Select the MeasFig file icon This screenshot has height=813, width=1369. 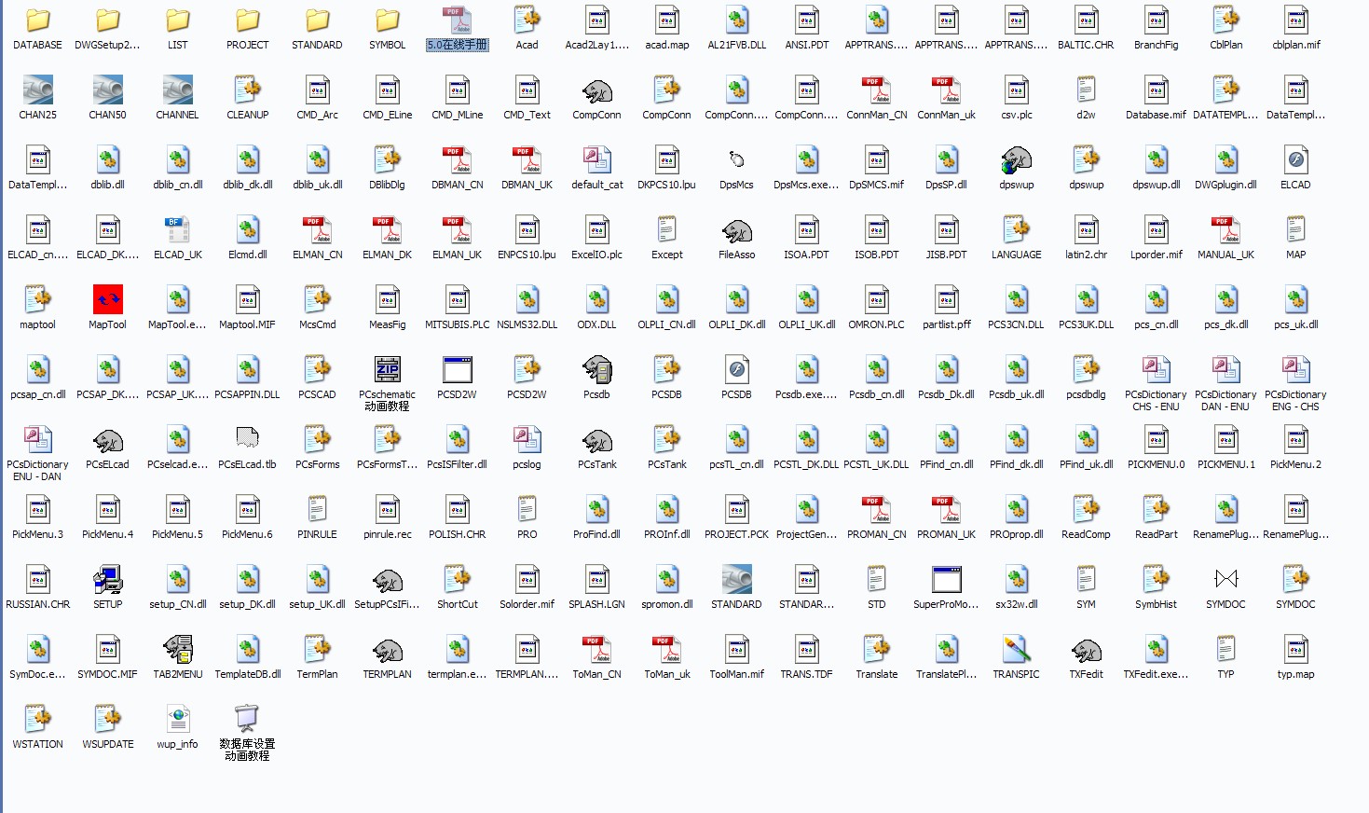pyautogui.click(x=388, y=299)
